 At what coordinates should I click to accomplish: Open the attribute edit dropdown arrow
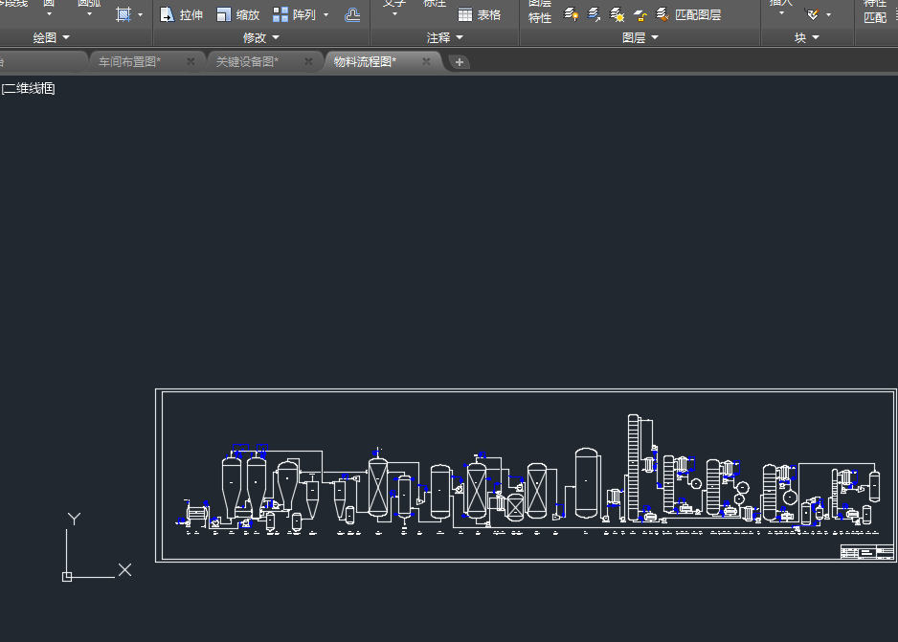[x=829, y=15]
